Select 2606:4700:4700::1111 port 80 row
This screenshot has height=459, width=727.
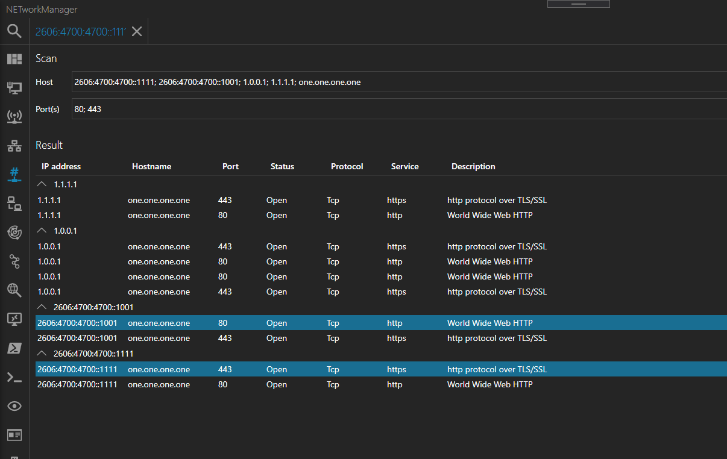[x=381, y=384]
